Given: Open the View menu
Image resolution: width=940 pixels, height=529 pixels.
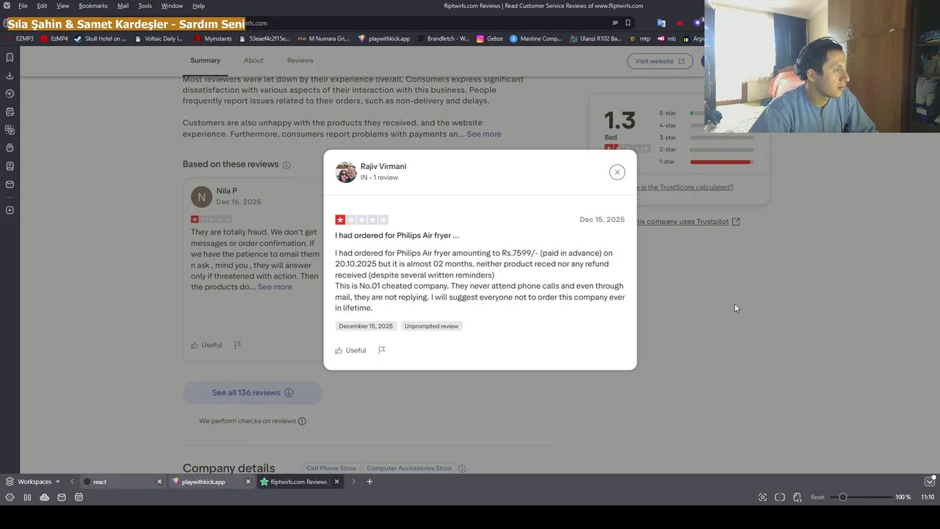Looking at the screenshot, I should point(63,6).
